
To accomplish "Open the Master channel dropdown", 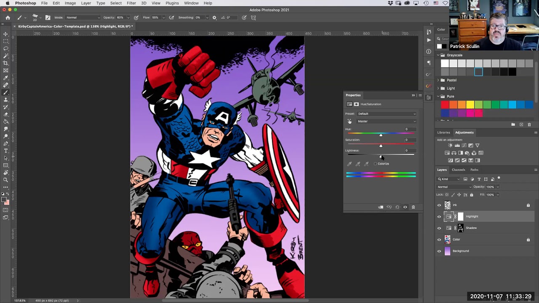I will click(387, 121).
